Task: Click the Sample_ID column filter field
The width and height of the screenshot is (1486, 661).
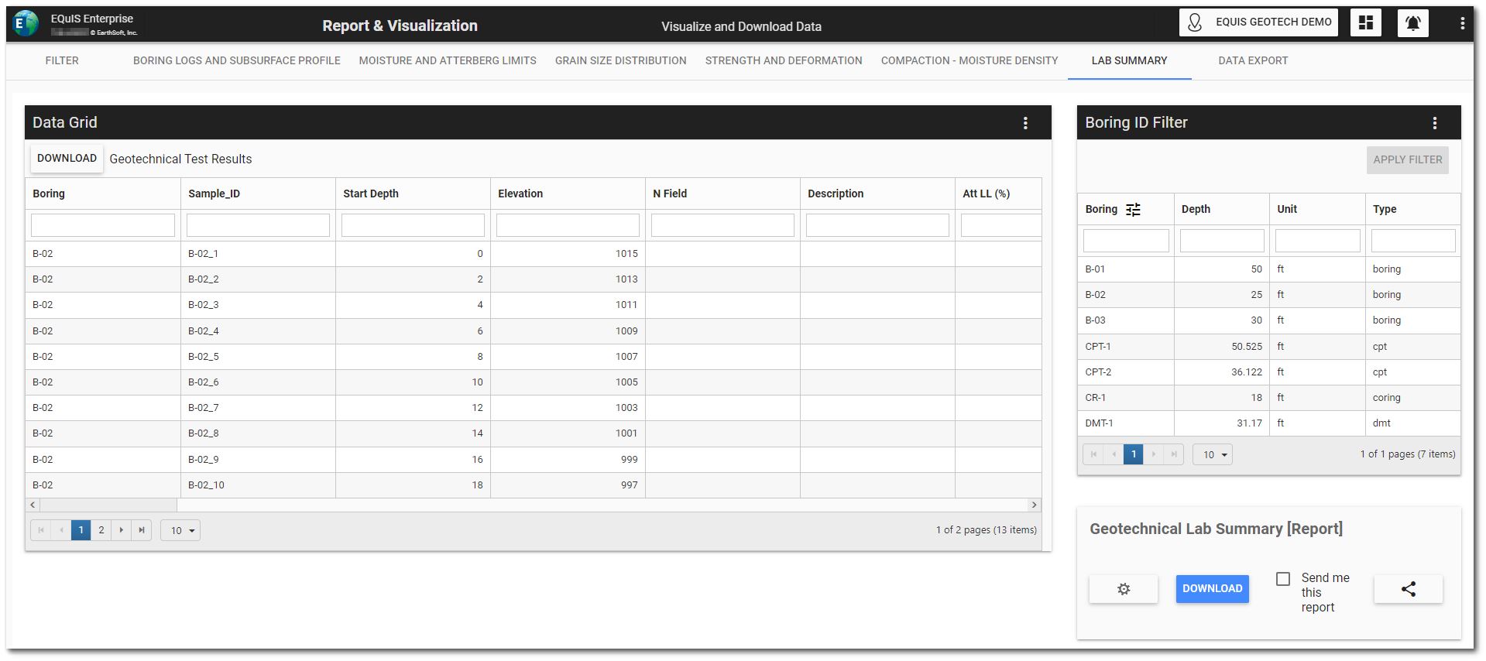Action: pyautogui.click(x=258, y=225)
